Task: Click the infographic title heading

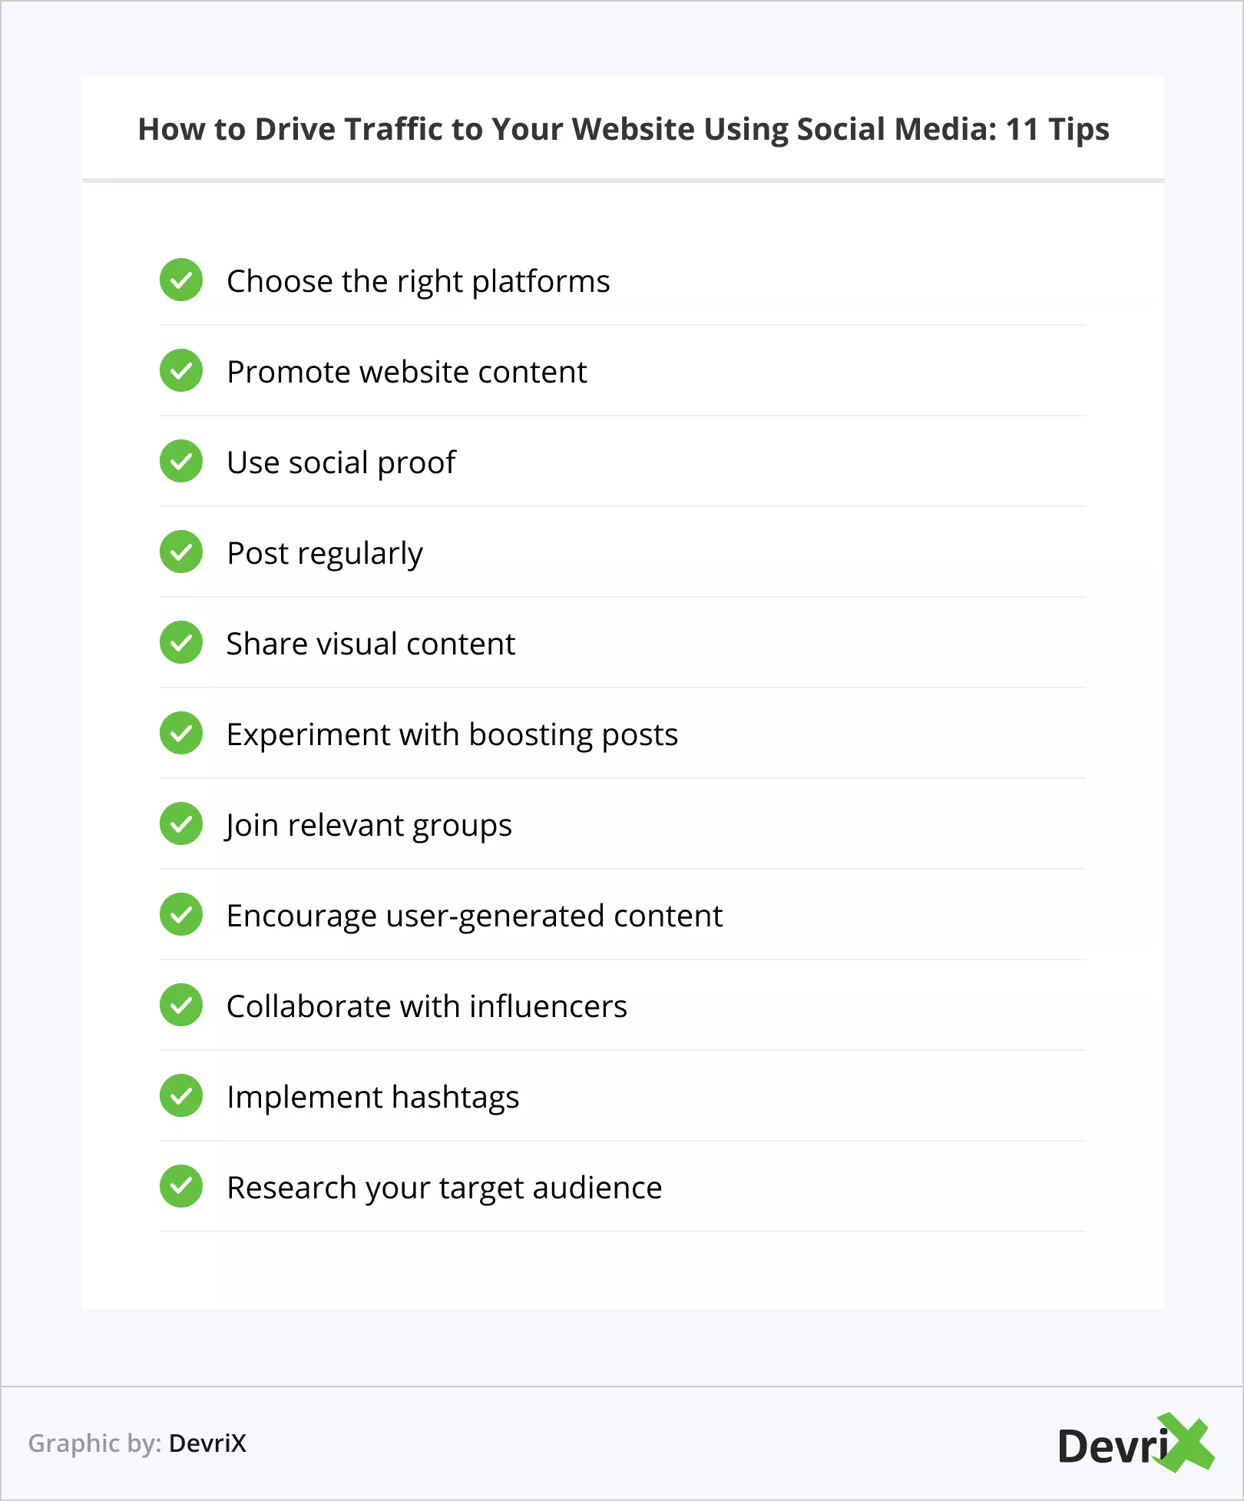Action: [x=623, y=129]
